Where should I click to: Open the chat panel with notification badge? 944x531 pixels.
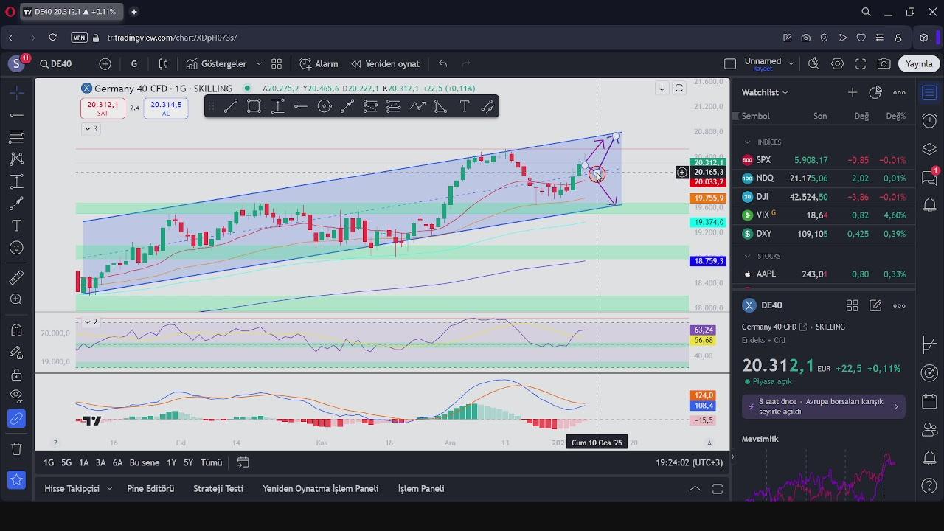click(929, 177)
